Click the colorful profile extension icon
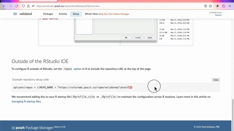The width and height of the screenshot is (234, 131). (217, 6)
